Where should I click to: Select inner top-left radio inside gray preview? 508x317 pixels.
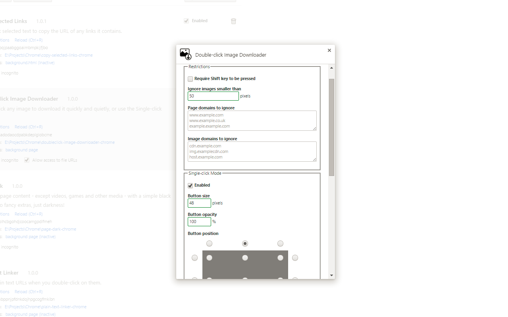(x=209, y=258)
